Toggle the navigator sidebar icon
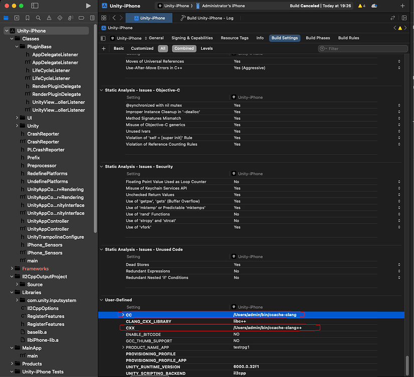414x377 pixels. point(35,6)
